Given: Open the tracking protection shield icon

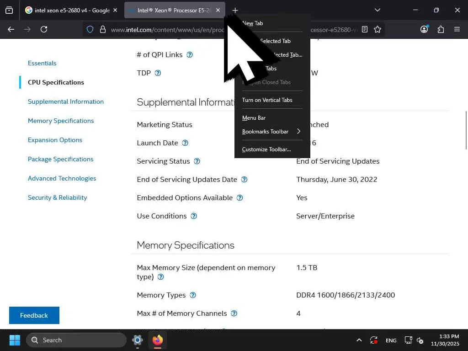Looking at the screenshot, I should point(90,29).
